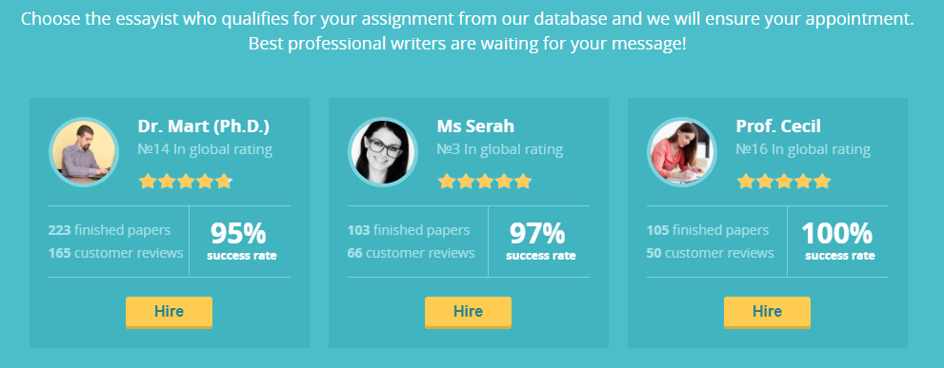Image resolution: width=944 pixels, height=368 pixels.
Task: Open Prof. Cecil's profile photo
Action: coord(682,152)
